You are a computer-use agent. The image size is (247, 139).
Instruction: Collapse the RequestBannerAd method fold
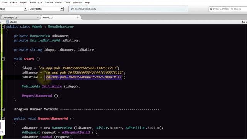click(3, 119)
